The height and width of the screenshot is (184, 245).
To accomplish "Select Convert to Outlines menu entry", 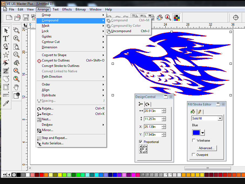I will point(56,60).
